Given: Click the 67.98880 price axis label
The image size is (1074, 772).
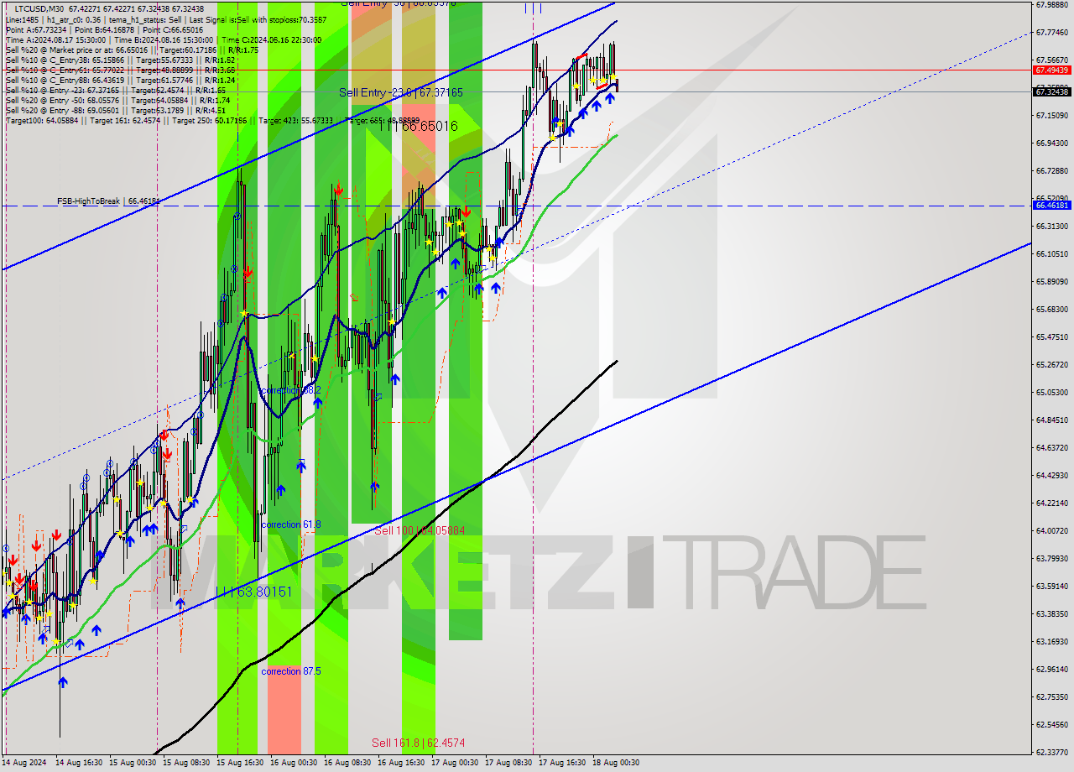Looking at the screenshot, I should (x=1052, y=4).
